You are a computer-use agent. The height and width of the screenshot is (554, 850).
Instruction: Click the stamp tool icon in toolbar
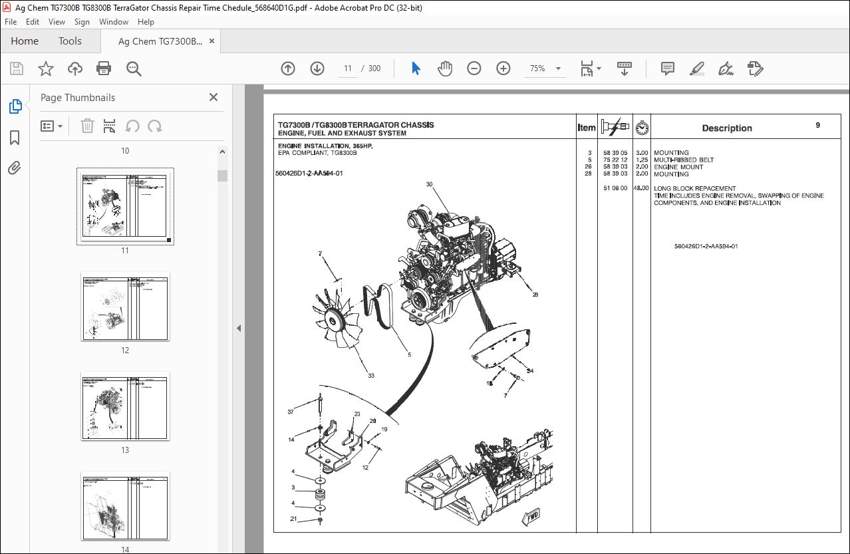[x=755, y=69]
